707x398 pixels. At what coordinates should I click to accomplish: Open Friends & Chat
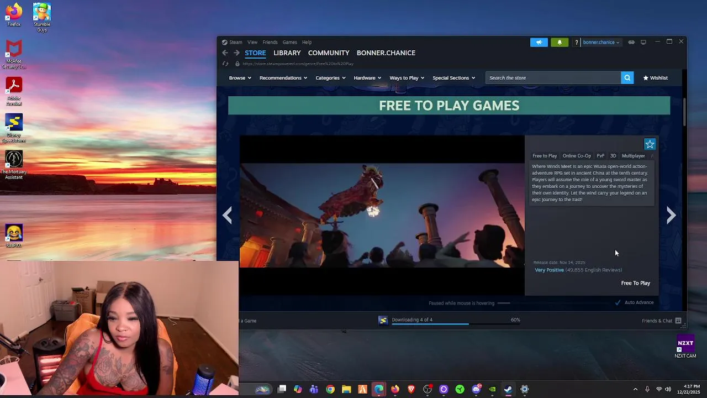657,321
